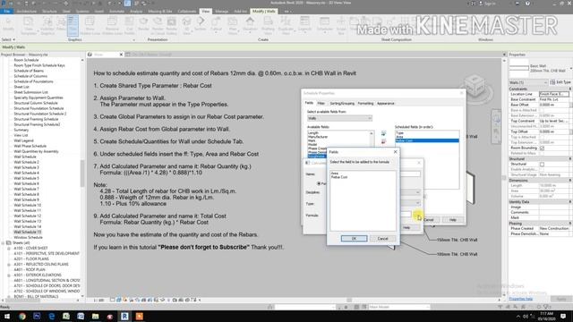The width and height of the screenshot is (573, 322).
Task: Click the Windows Start button
Action: pyautogui.click(x=6, y=316)
